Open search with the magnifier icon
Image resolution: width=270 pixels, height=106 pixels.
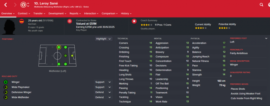point(261,5)
